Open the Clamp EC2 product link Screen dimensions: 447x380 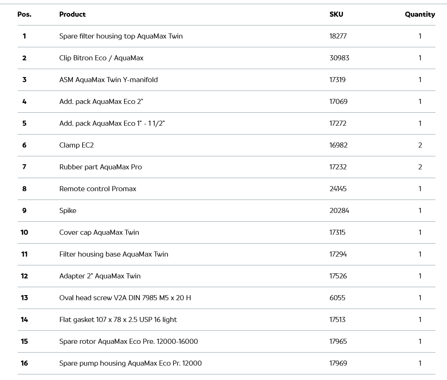pyautogui.click(x=77, y=145)
